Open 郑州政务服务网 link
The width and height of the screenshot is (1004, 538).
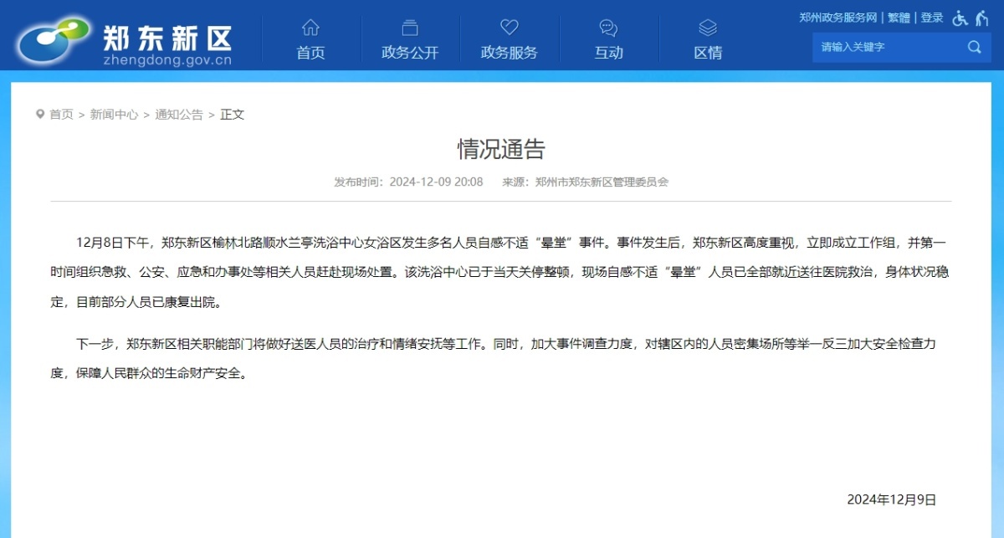838,18
